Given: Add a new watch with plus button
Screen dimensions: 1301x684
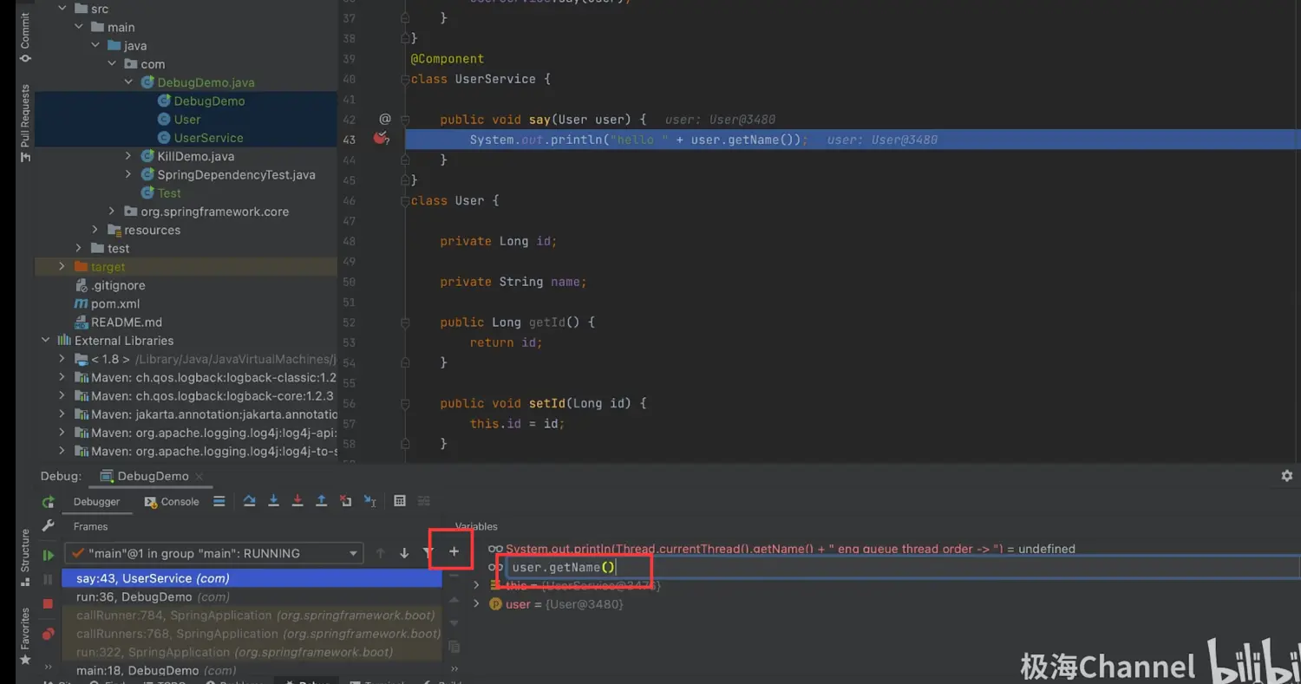Looking at the screenshot, I should [x=453, y=552].
